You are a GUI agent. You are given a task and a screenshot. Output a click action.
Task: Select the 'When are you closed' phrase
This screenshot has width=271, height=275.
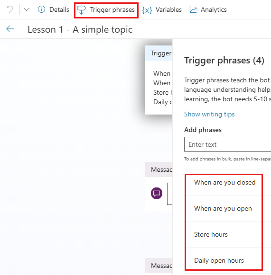[x=225, y=183]
